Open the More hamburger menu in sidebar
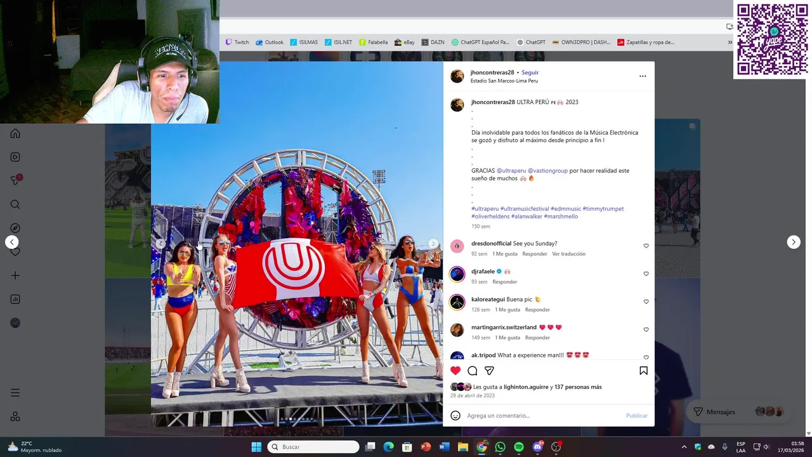Screen dimensions: 812x457 click(15, 393)
